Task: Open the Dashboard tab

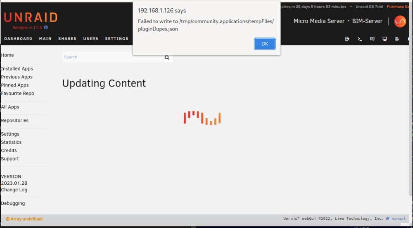Action: [x=18, y=38]
